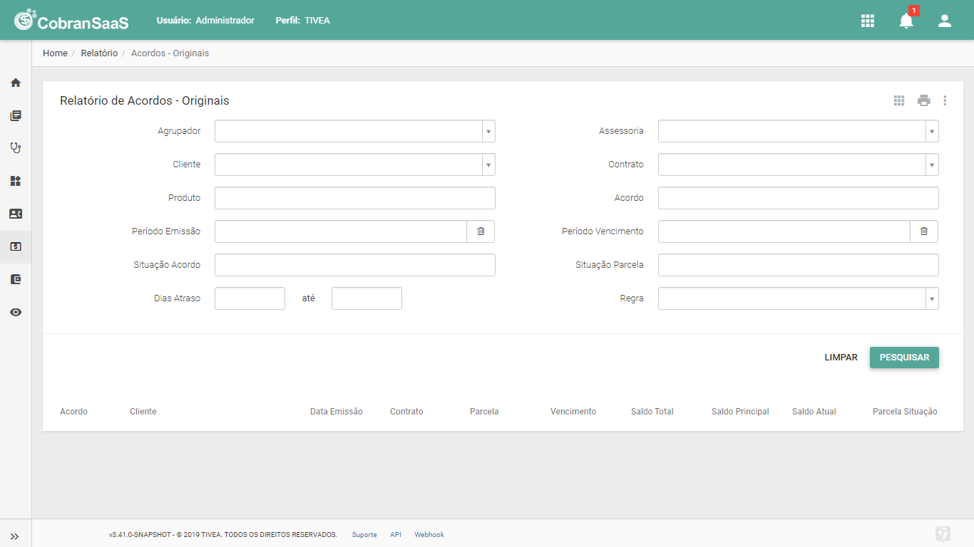Open the three-dot more options menu

click(x=945, y=100)
